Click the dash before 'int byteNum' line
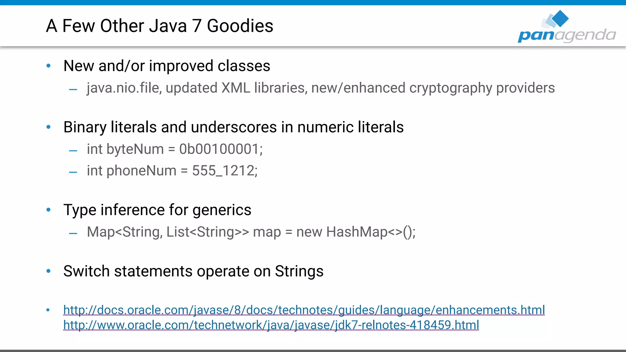 [73, 151]
